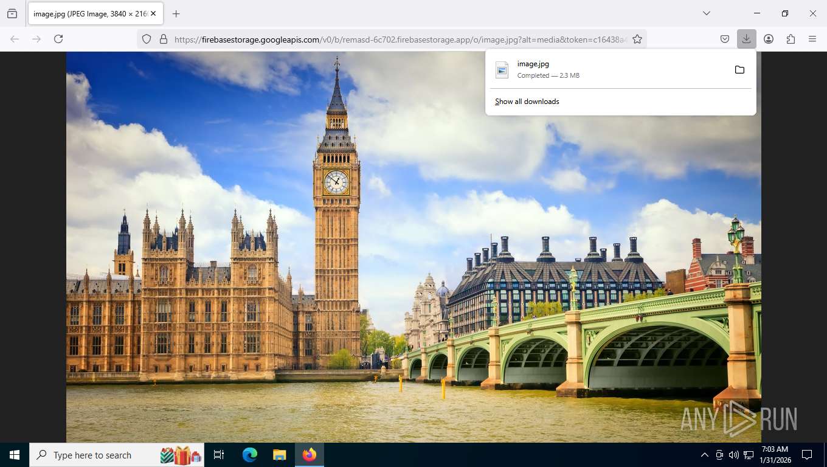
Task: Open Task View on taskbar
Action: click(219, 455)
